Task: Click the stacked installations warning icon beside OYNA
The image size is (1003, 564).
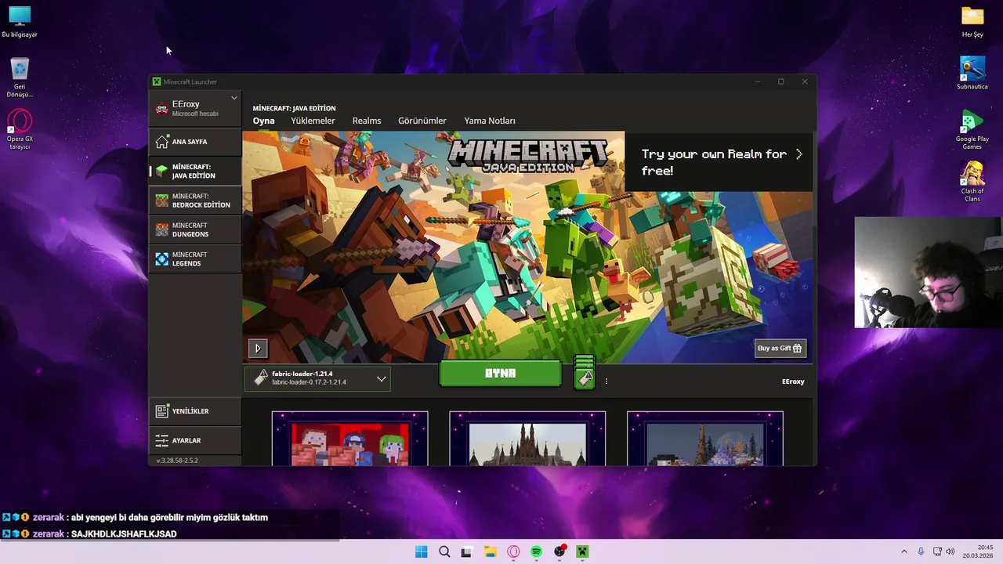Action: click(585, 373)
